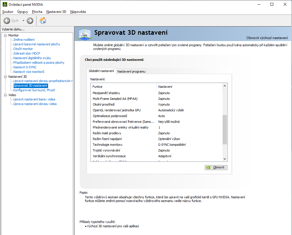Viewport: 292px width, 235px height.
Task: Click the Nastavení column header
Action: coord(189,87)
